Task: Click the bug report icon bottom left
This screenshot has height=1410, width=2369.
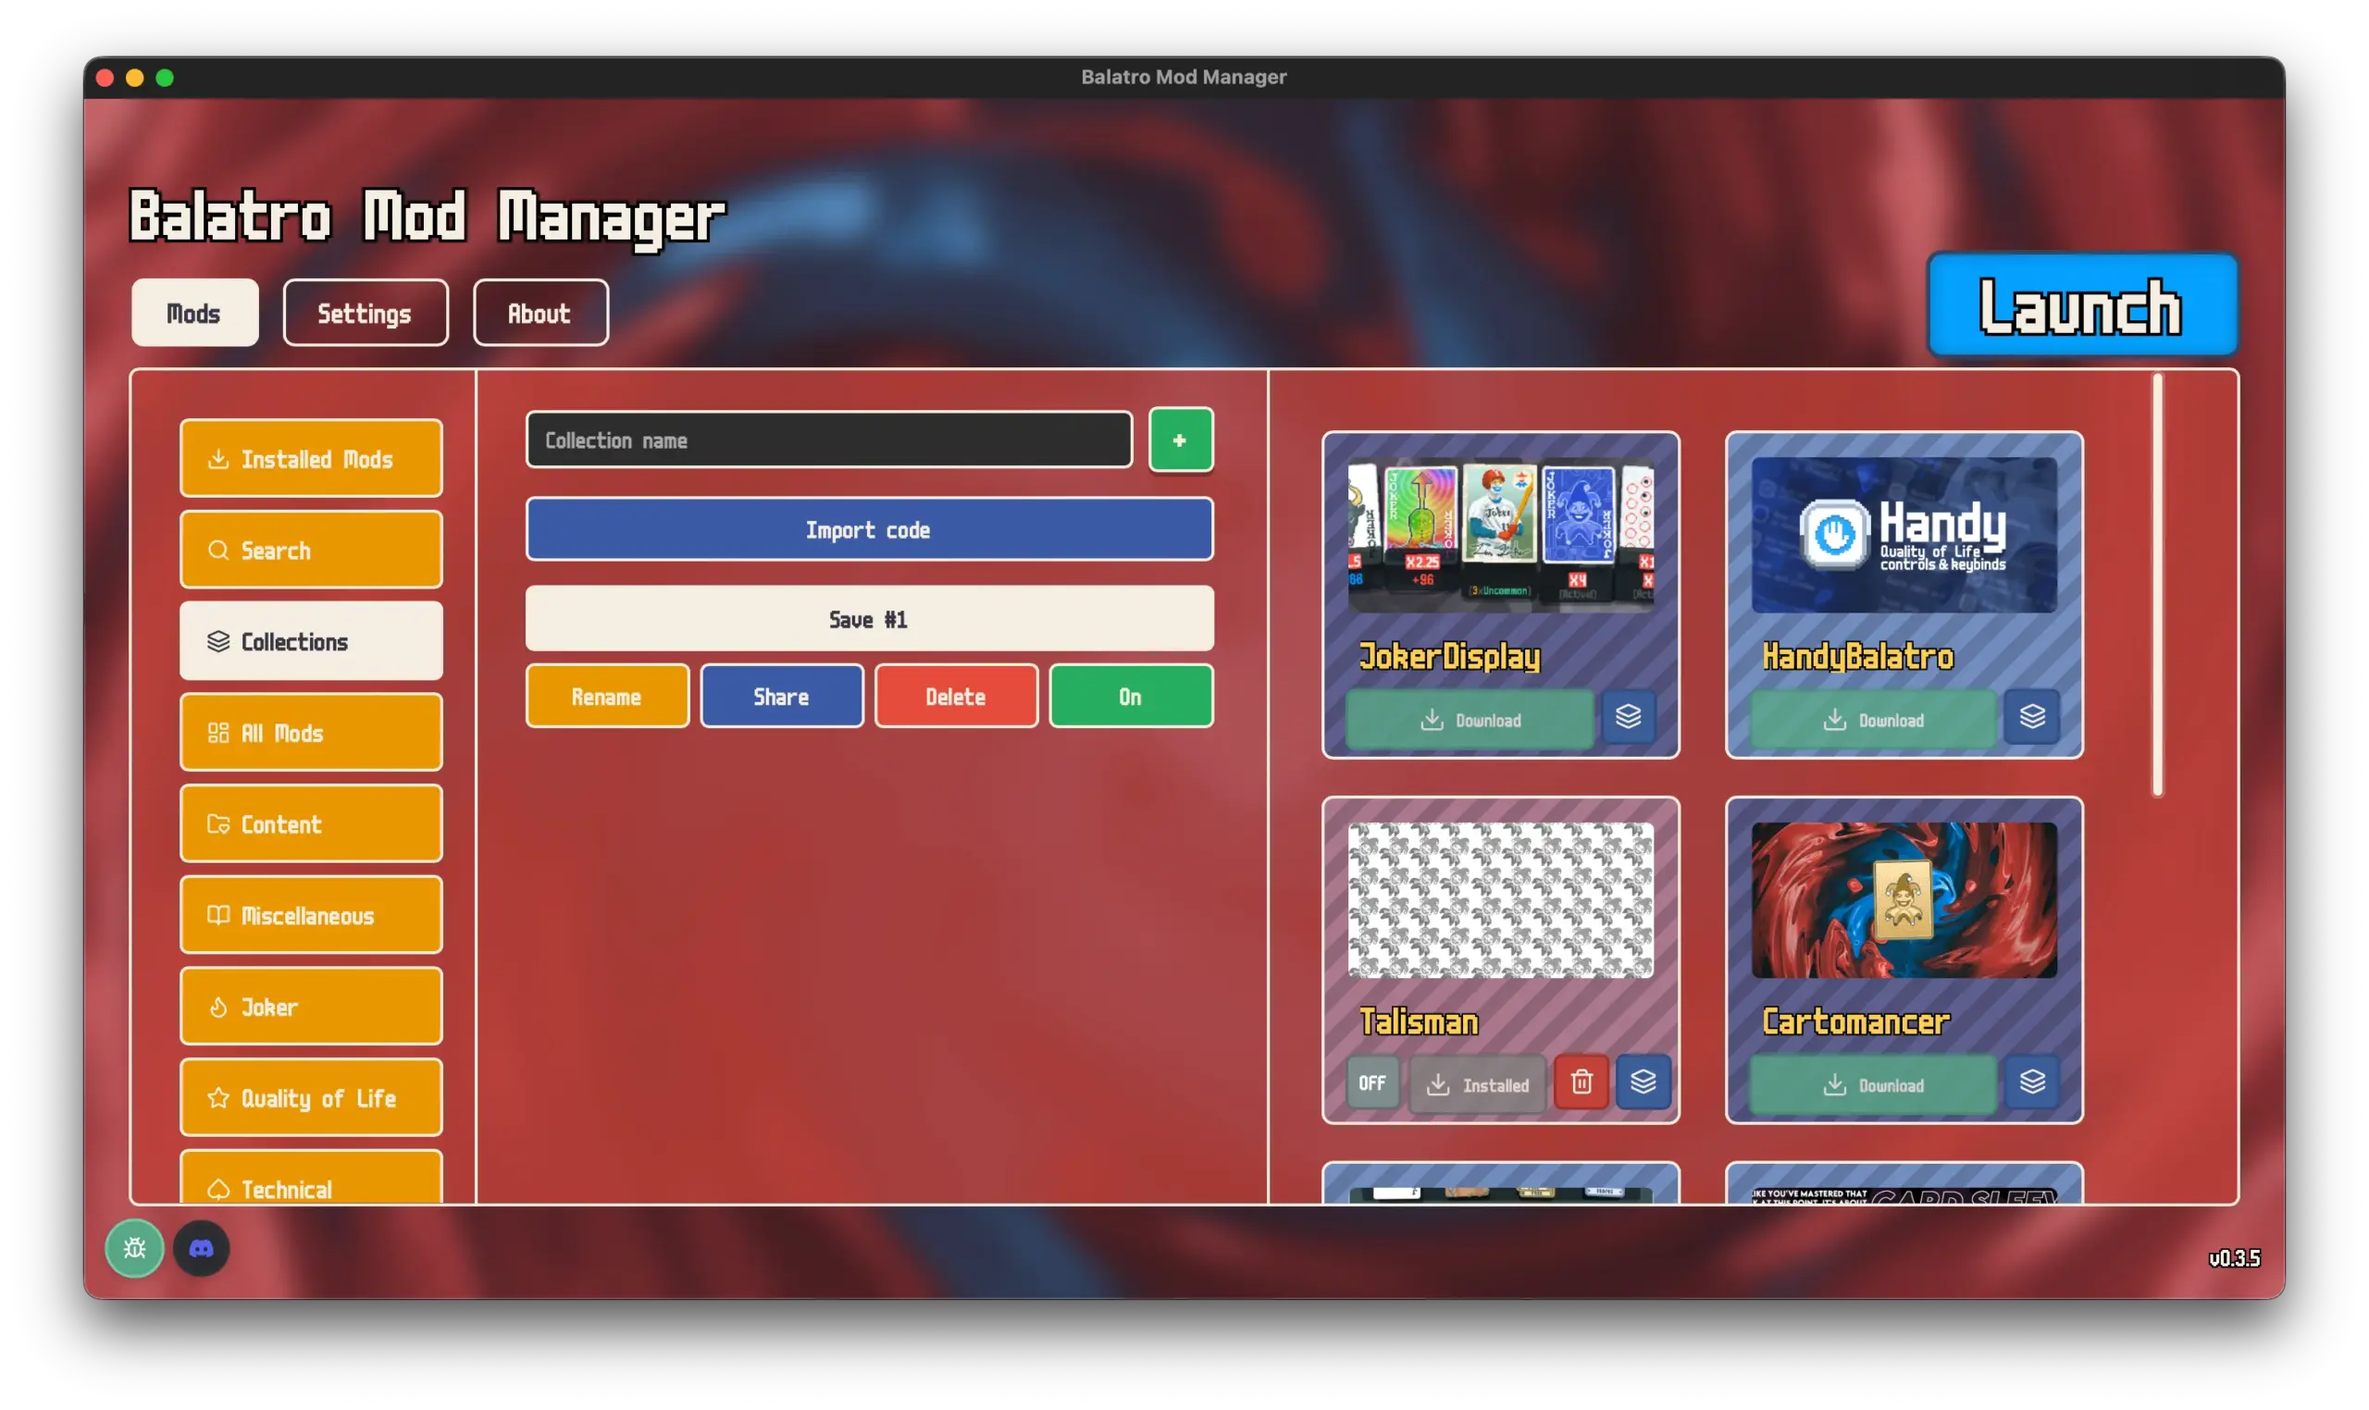Action: (133, 1247)
